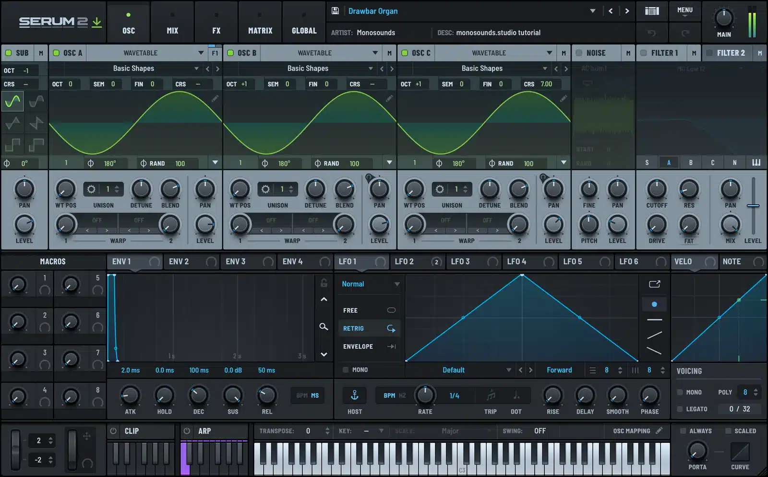Click the POLY voice count stepper

(x=756, y=392)
